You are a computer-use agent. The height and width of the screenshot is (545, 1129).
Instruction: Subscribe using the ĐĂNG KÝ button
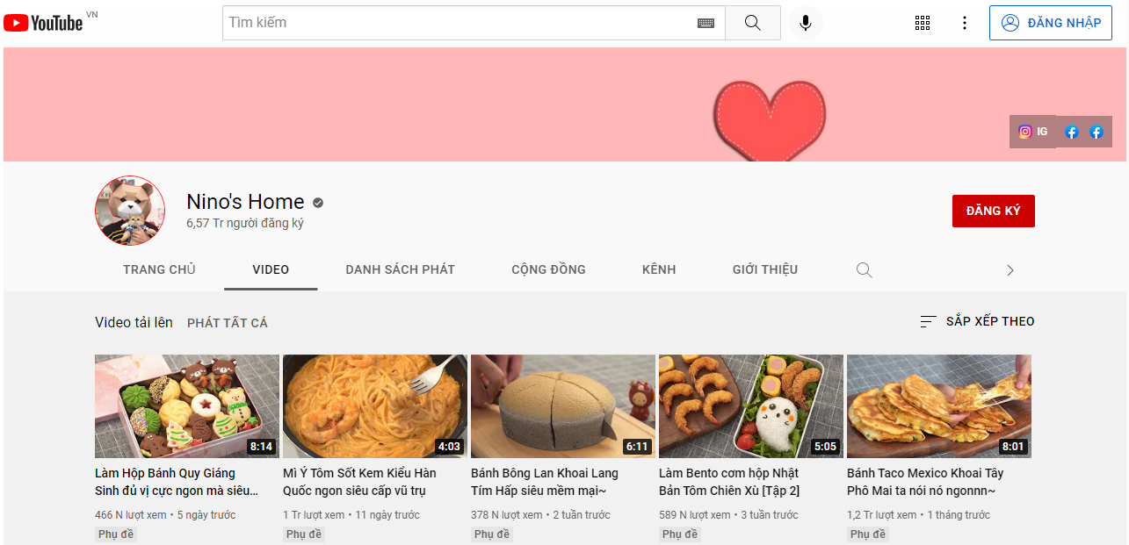[993, 211]
